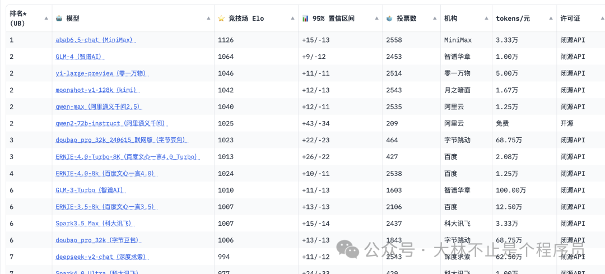Open doubao_pro_32k (字节豆包) link

tap(99, 240)
